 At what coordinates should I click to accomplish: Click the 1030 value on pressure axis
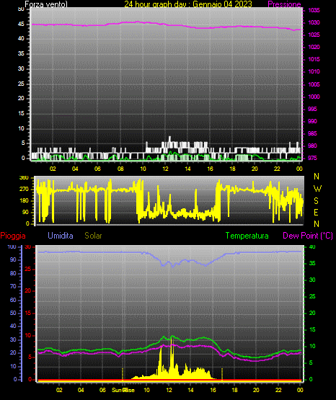314,22
